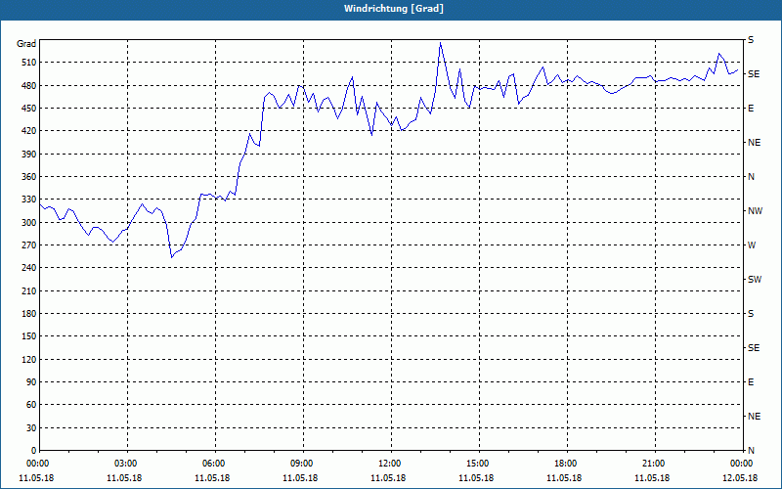Pick the 180 value on the left axis
Image resolution: width=782 pixels, height=489 pixels.
point(29,314)
